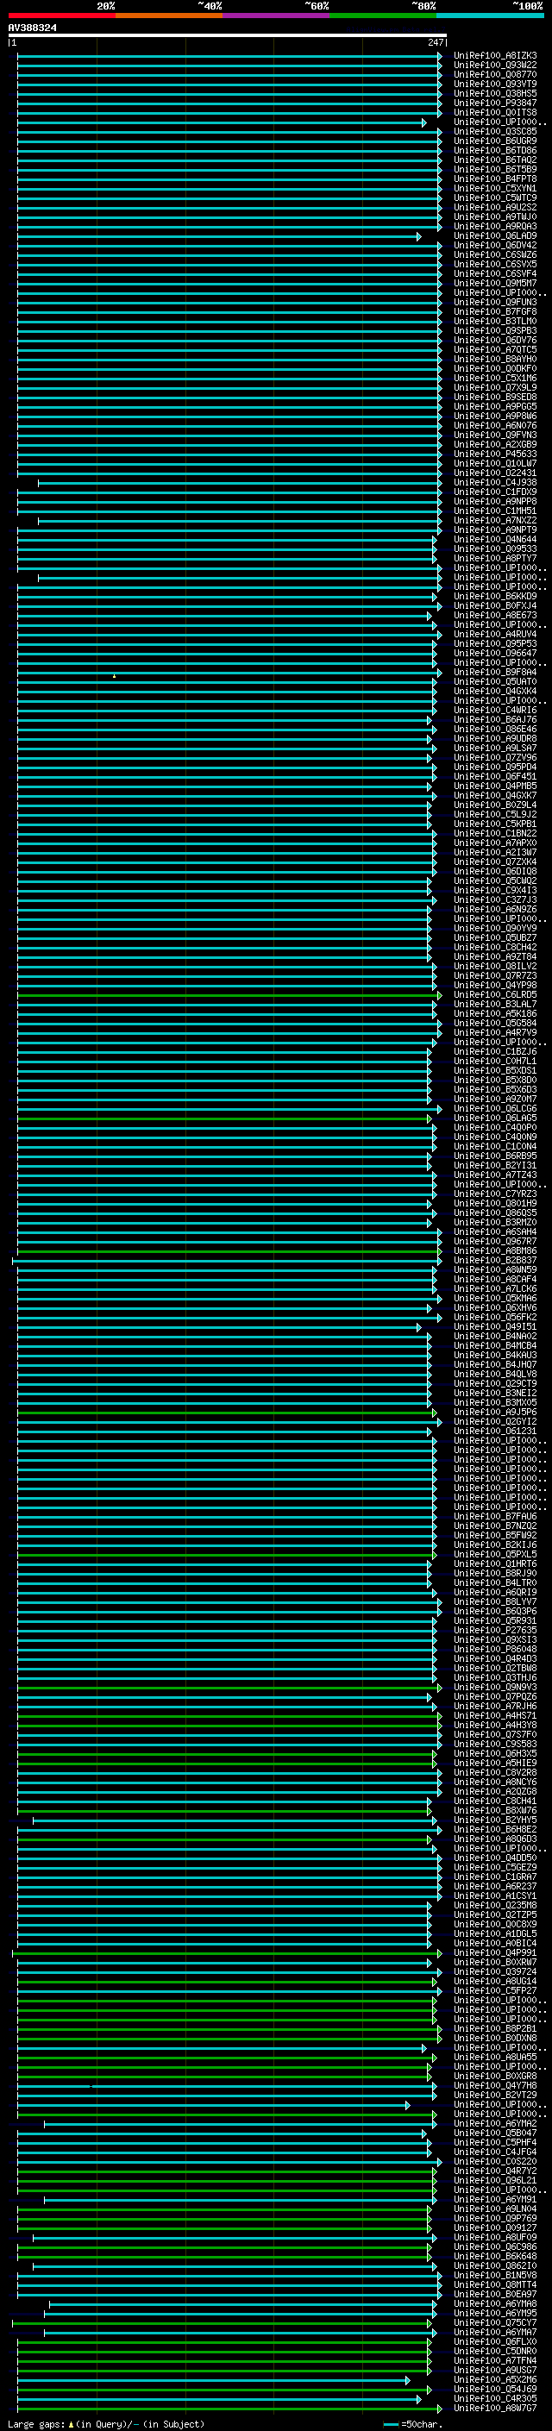Open the UniRef100_B6UGR9 hit
This screenshot has width=552, height=2431.
(x=494, y=141)
